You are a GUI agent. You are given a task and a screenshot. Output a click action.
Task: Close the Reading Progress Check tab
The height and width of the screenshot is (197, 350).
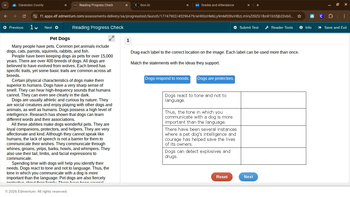tap(127, 5)
